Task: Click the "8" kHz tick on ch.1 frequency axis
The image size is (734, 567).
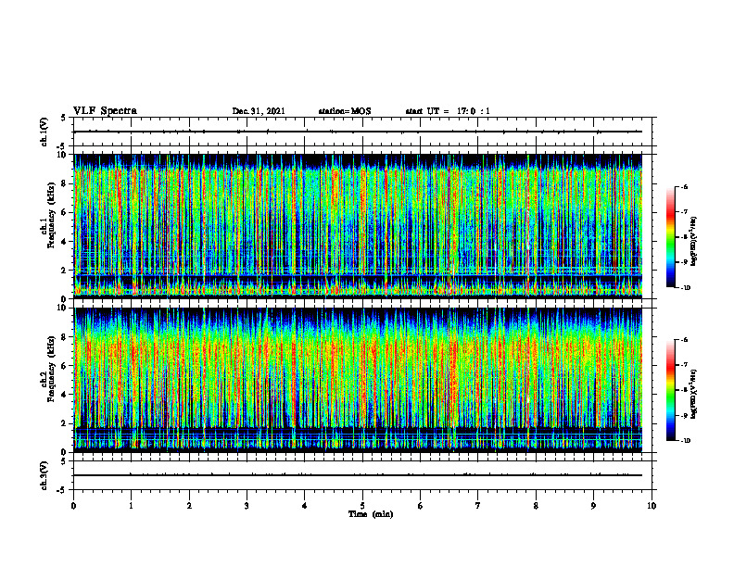Action: [x=64, y=183]
